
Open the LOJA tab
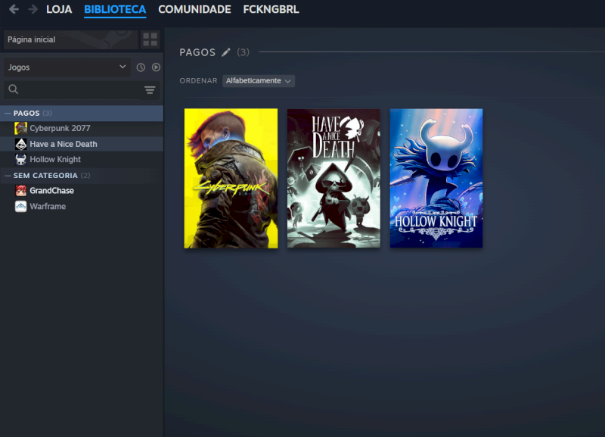pyautogui.click(x=59, y=9)
